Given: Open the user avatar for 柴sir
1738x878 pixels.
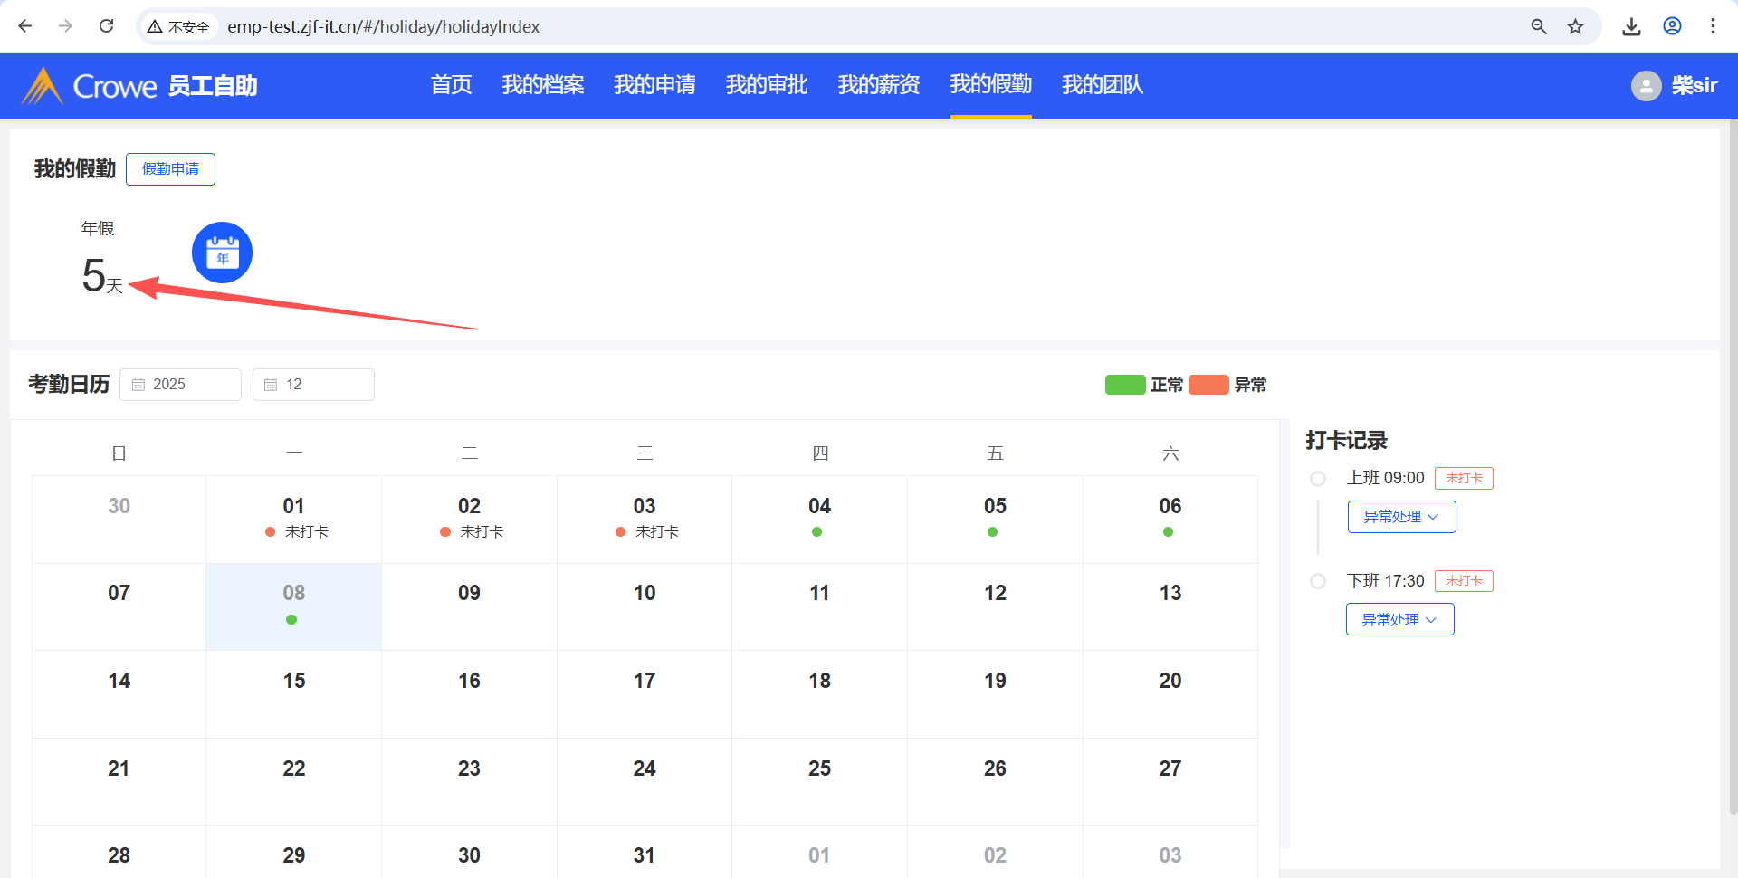Looking at the screenshot, I should click(x=1646, y=86).
